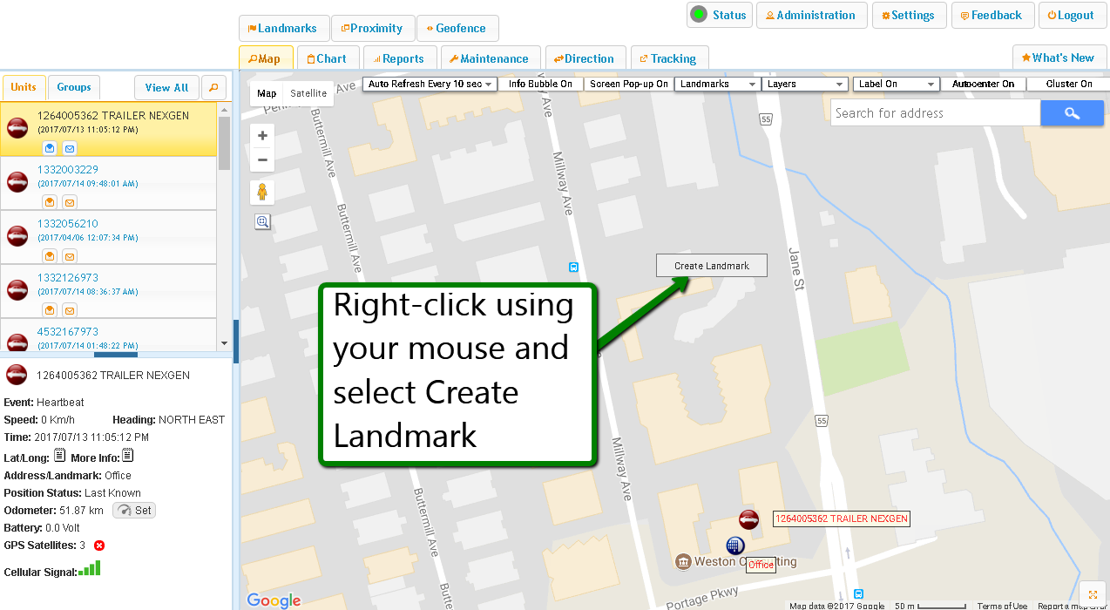The height and width of the screenshot is (610, 1110).
Task: Select the Street View pegman icon
Action: (x=262, y=193)
